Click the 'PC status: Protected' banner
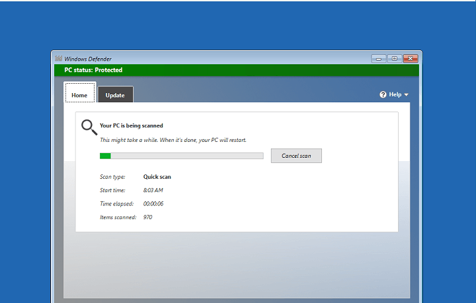 (237, 70)
